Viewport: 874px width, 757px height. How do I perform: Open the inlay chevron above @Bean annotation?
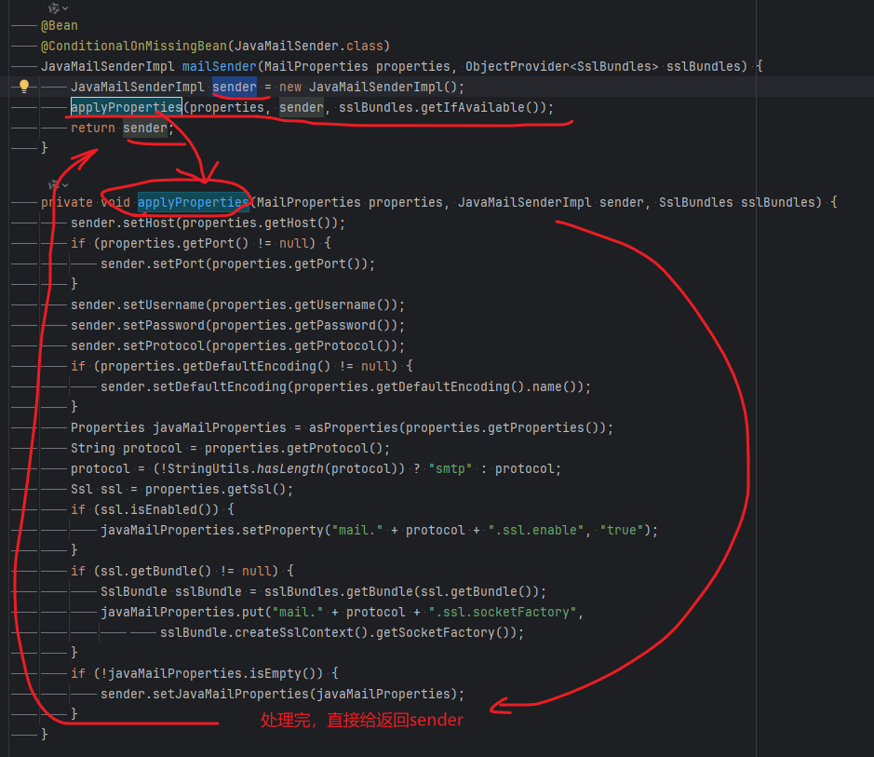point(65,7)
